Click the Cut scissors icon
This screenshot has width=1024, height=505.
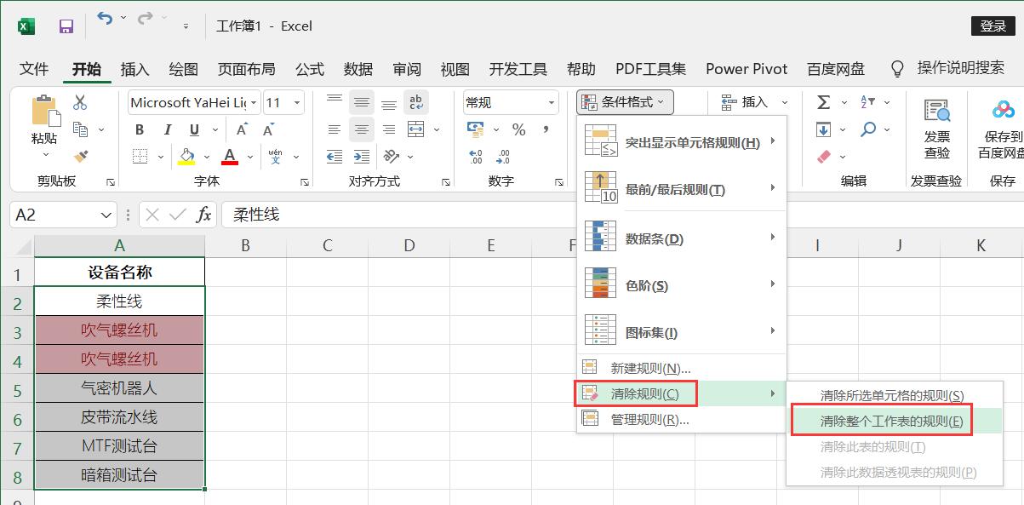tap(80, 102)
